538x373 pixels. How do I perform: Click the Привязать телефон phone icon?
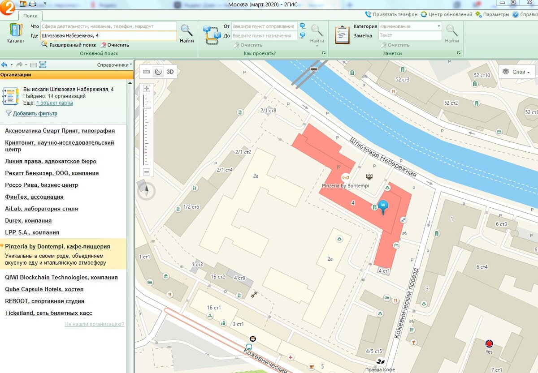369,14
